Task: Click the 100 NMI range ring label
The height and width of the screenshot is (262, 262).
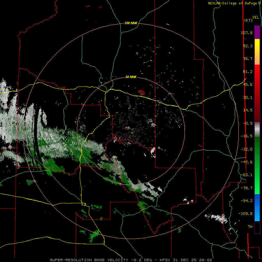Action: 131,23
